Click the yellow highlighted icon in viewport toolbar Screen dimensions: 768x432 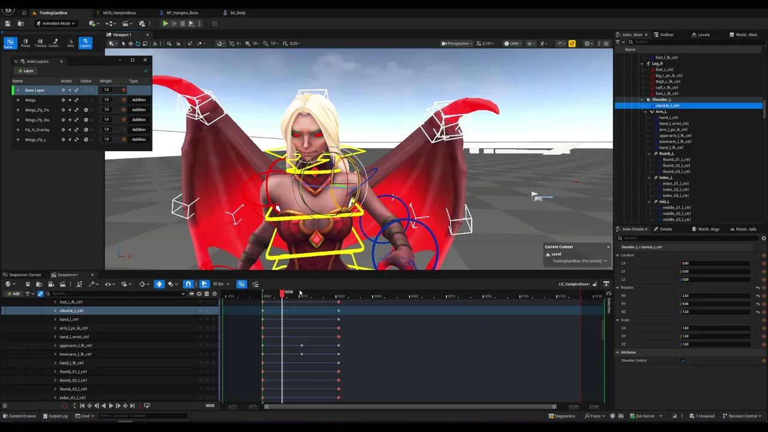click(572, 43)
